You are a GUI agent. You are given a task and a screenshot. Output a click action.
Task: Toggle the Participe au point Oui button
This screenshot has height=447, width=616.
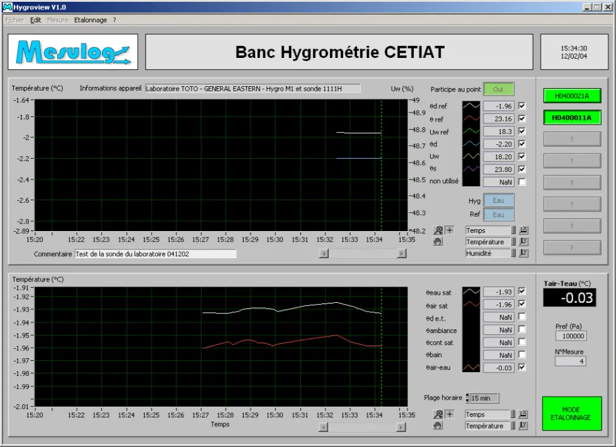coord(499,89)
